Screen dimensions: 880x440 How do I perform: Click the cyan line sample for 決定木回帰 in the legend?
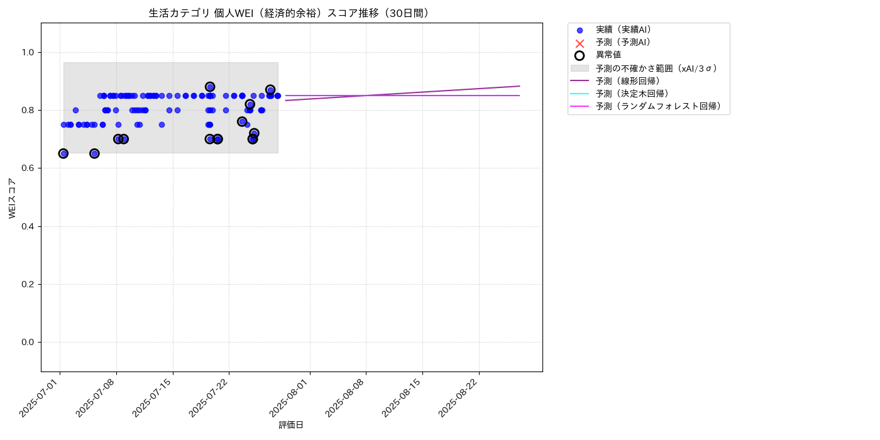point(580,94)
